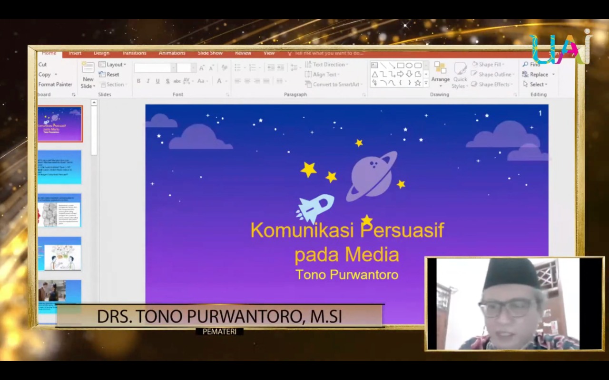
Task: Toggle underline text formatting
Action: 157,81
